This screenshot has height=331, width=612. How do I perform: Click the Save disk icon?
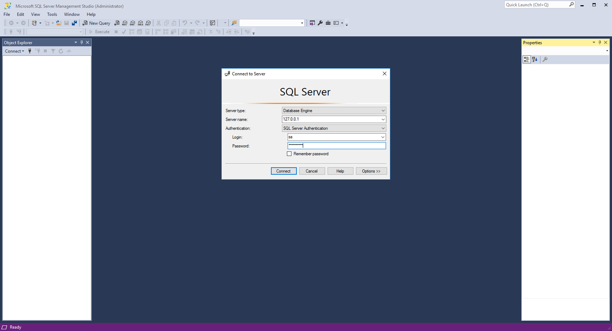(x=66, y=23)
